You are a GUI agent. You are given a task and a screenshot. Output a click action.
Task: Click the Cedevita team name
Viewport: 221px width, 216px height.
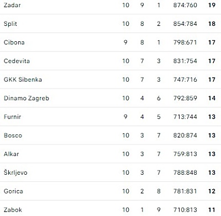point(17,61)
